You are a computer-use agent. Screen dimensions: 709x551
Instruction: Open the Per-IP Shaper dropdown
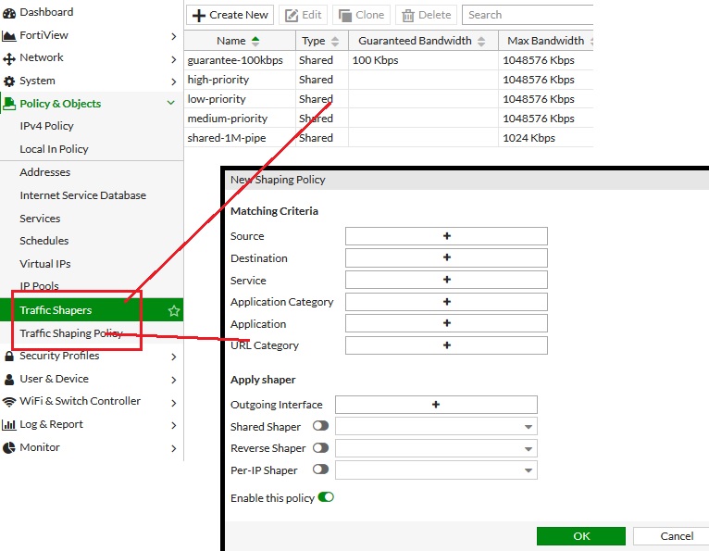(436, 470)
